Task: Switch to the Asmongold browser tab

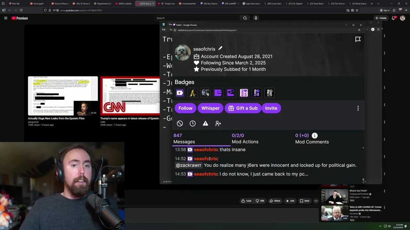Action: click(38, 4)
